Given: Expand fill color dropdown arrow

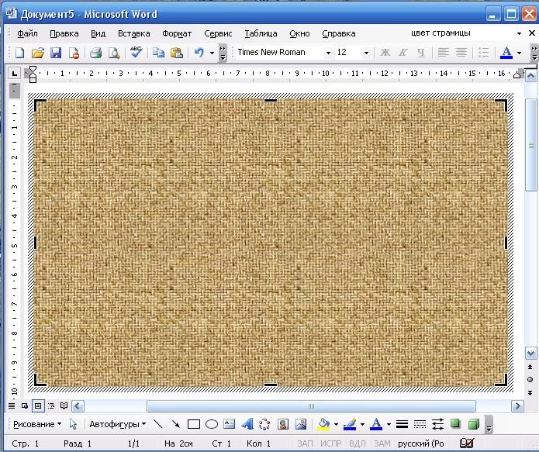Looking at the screenshot, I should [336, 425].
